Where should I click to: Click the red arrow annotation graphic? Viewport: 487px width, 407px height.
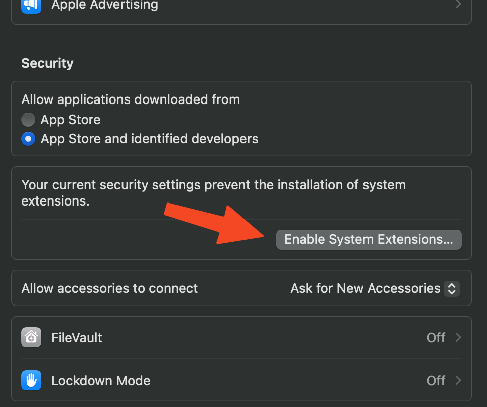pyautogui.click(x=214, y=223)
